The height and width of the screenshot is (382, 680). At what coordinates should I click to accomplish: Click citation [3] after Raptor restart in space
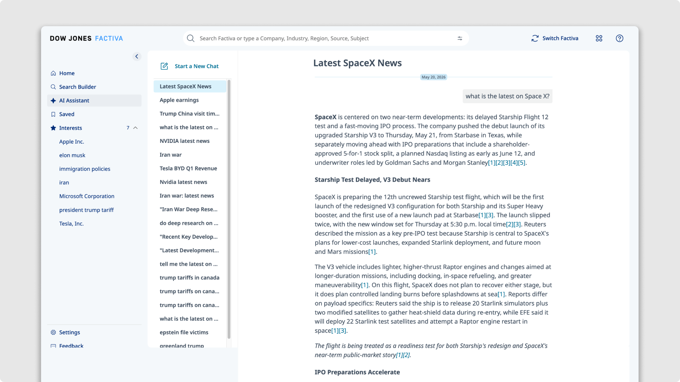(342, 331)
